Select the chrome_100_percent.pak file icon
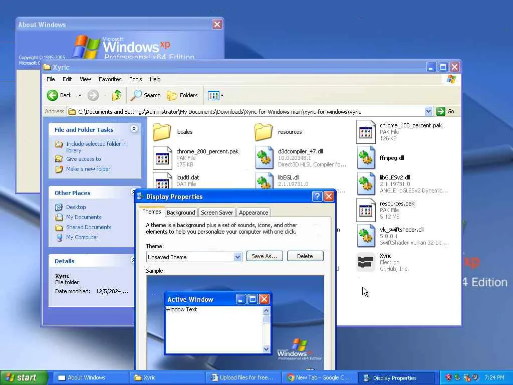Viewport: 513px width, 385px height. point(366,132)
